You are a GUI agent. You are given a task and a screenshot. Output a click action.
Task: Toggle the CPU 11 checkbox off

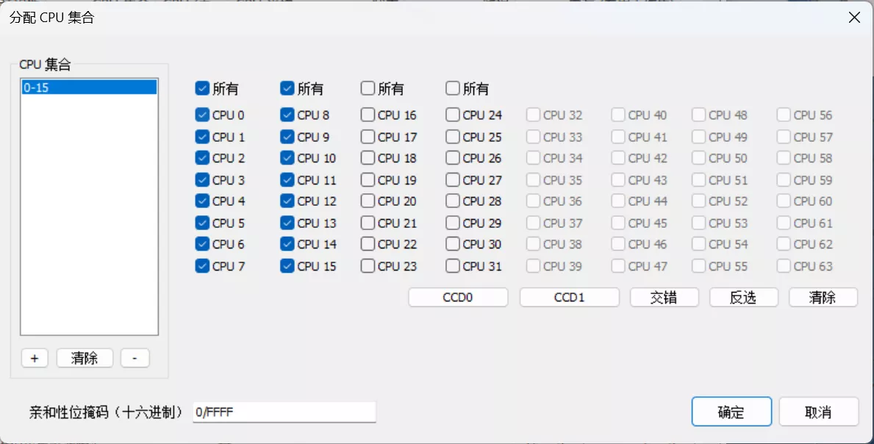pos(286,179)
